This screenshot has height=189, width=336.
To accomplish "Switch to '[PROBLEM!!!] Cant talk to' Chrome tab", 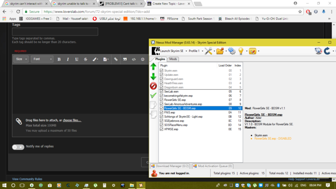I will click(121, 4).
